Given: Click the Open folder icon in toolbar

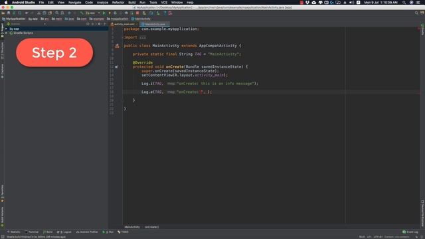Looking at the screenshot, I should pos(3,13).
